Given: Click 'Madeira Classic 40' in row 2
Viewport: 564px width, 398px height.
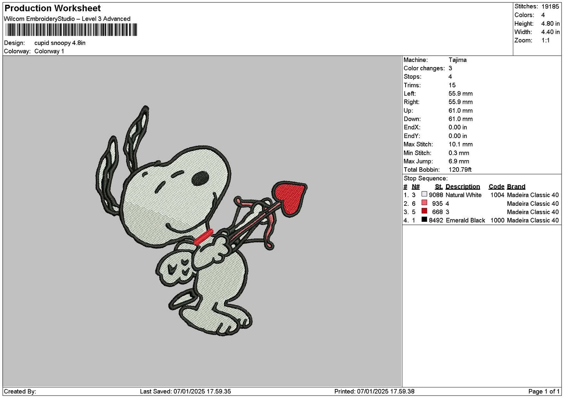Looking at the screenshot, I should coord(533,203).
